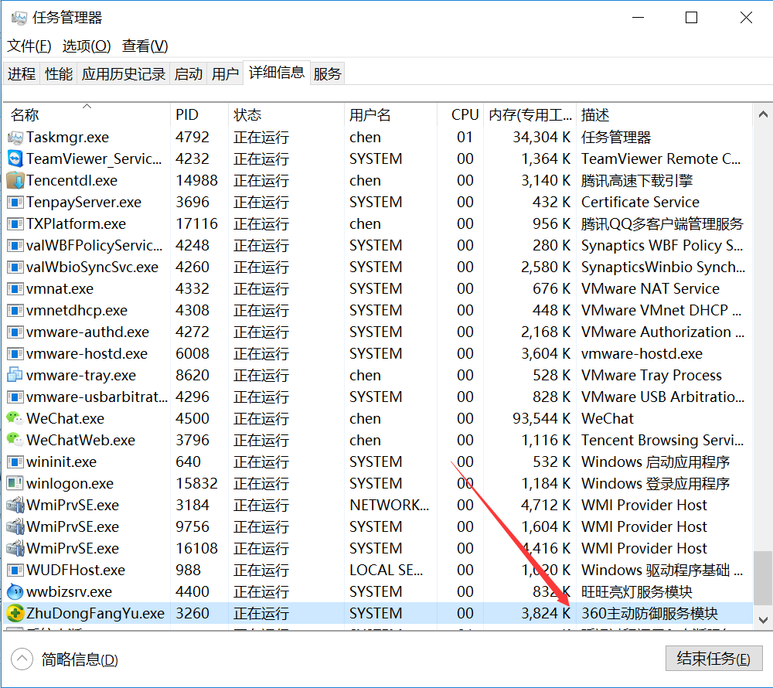Sort by 状态 status column header

[286, 115]
